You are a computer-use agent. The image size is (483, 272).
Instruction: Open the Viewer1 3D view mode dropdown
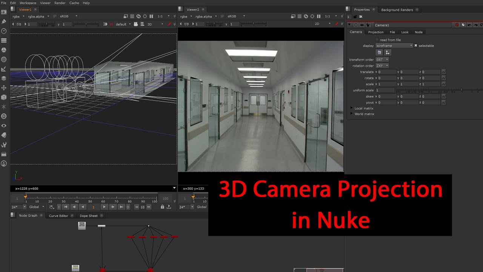click(155, 24)
